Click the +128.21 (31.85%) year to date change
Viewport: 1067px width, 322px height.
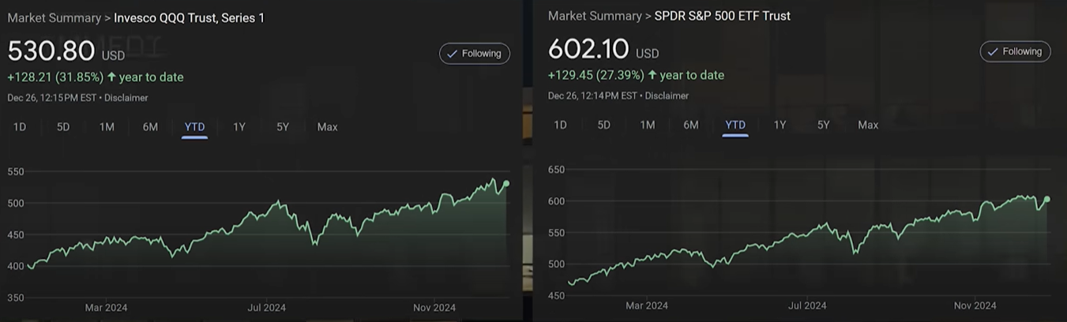tap(96, 77)
